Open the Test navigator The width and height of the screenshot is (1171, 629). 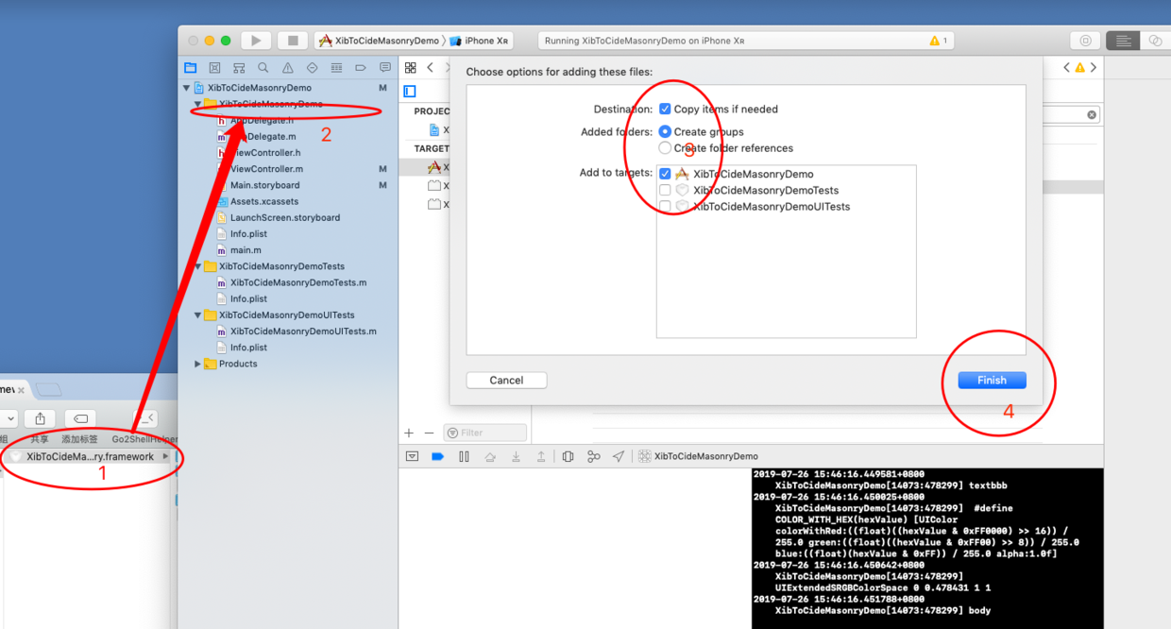312,68
